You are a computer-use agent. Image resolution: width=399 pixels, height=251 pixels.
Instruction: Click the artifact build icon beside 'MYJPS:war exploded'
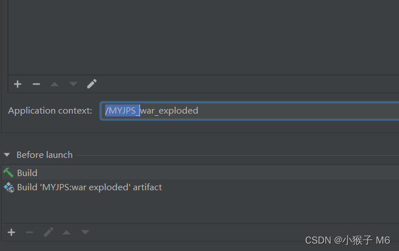[9, 187]
